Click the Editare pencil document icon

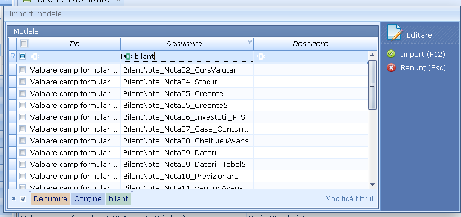pyautogui.click(x=395, y=33)
